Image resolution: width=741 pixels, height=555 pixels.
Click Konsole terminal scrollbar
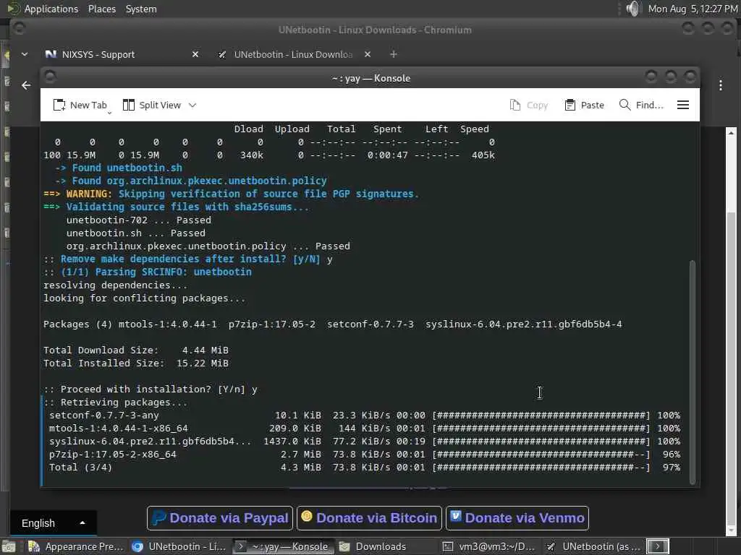(x=693, y=372)
